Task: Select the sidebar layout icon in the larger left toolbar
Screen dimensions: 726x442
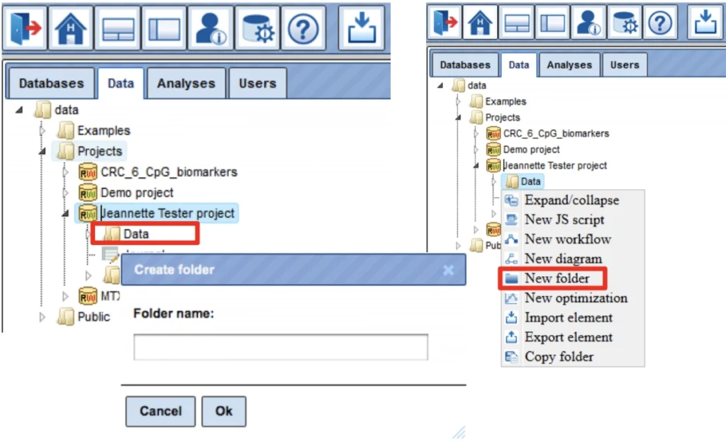Action: click(x=164, y=28)
